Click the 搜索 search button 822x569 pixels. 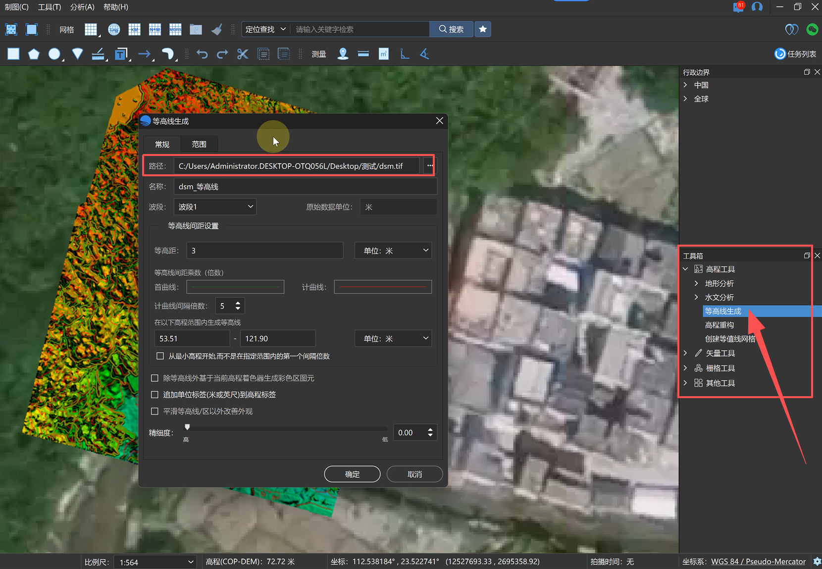point(451,29)
